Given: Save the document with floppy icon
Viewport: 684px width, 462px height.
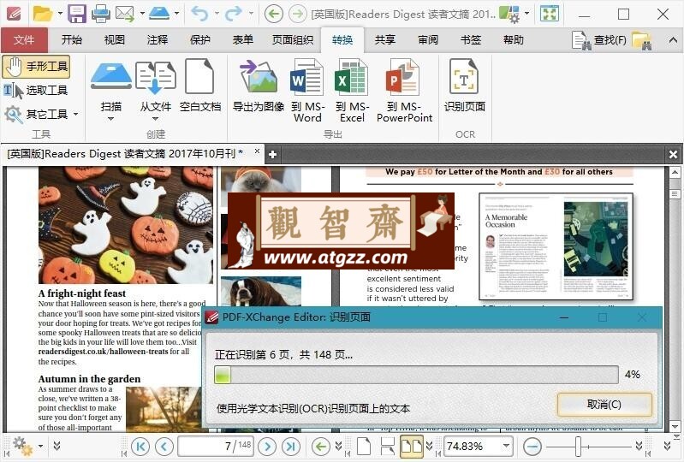Looking at the screenshot, I should coord(77,14).
